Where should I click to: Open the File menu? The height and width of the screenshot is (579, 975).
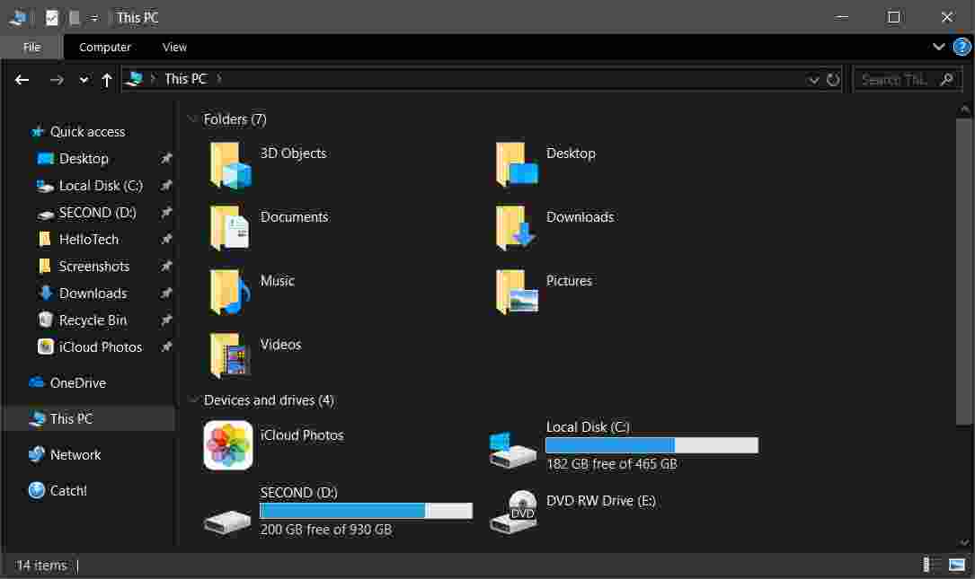tap(31, 48)
